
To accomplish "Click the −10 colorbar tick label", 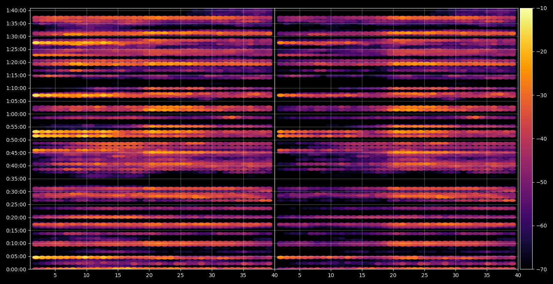I will [541, 8].
